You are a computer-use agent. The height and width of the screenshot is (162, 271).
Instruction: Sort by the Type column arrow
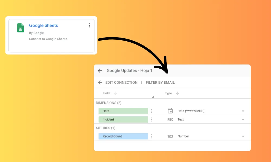pyautogui.click(x=177, y=93)
